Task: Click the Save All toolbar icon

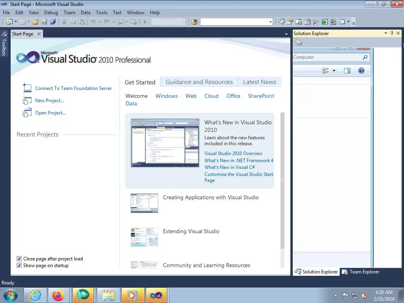Action: pos(53,22)
